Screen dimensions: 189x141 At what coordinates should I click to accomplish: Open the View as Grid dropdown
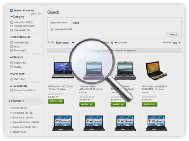coord(176,42)
